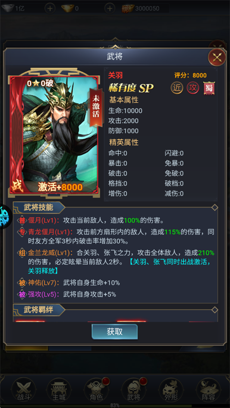
Task: Add gold ingots with the plus beside 0
Action: (110, 8)
